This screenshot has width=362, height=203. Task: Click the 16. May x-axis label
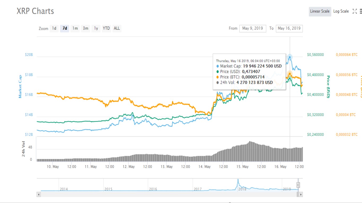[x=280, y=167]
